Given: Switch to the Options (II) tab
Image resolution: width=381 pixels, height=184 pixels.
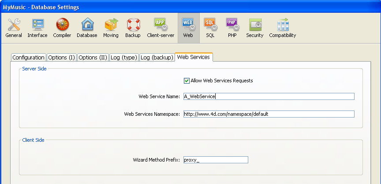Looking at the screenshot, I should [x=93, y=58].
